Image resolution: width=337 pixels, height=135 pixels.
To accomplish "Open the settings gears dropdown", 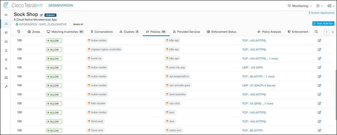I will pos(331,6).
